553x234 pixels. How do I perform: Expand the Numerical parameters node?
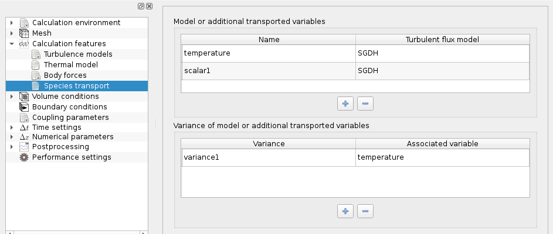pos(12,137)
